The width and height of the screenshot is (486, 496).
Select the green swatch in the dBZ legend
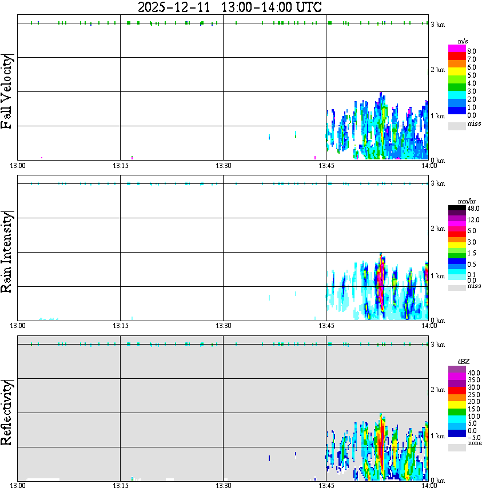coord(457,413)
